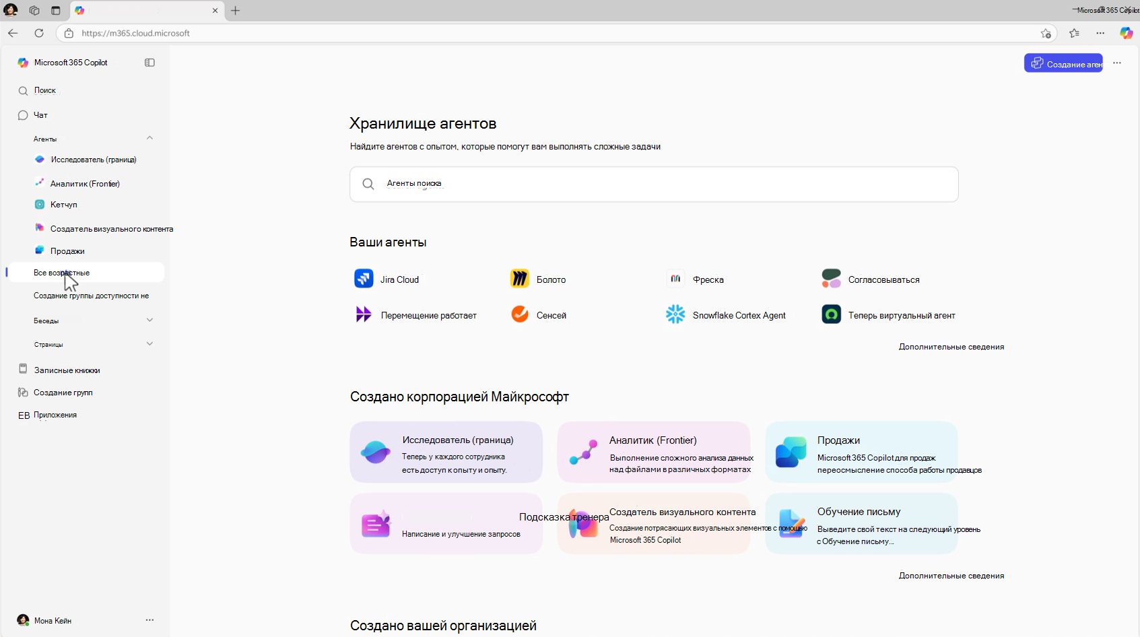This screenshot has width=1140, height=637.
Task: Click the Обучение письму card icon
Action: [x=791, y=523]
